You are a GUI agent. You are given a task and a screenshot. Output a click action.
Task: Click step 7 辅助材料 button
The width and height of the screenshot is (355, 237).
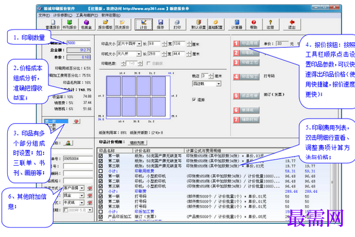click(246, 120)
